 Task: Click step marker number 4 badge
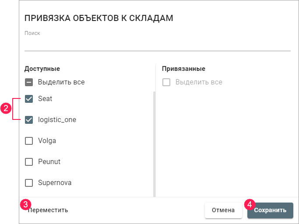click(250, 204)
